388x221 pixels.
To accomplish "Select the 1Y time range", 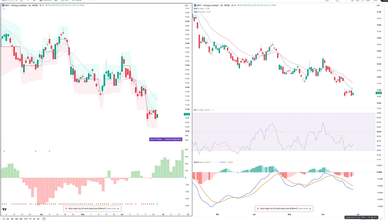I will 30,219.
